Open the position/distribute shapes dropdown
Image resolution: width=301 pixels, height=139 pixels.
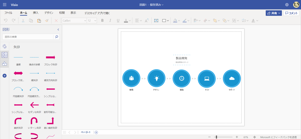click(x=207, y=21)
